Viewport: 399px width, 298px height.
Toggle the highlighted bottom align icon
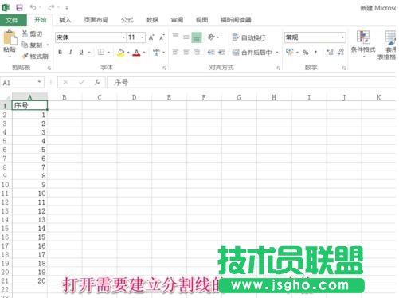point(197,37)
